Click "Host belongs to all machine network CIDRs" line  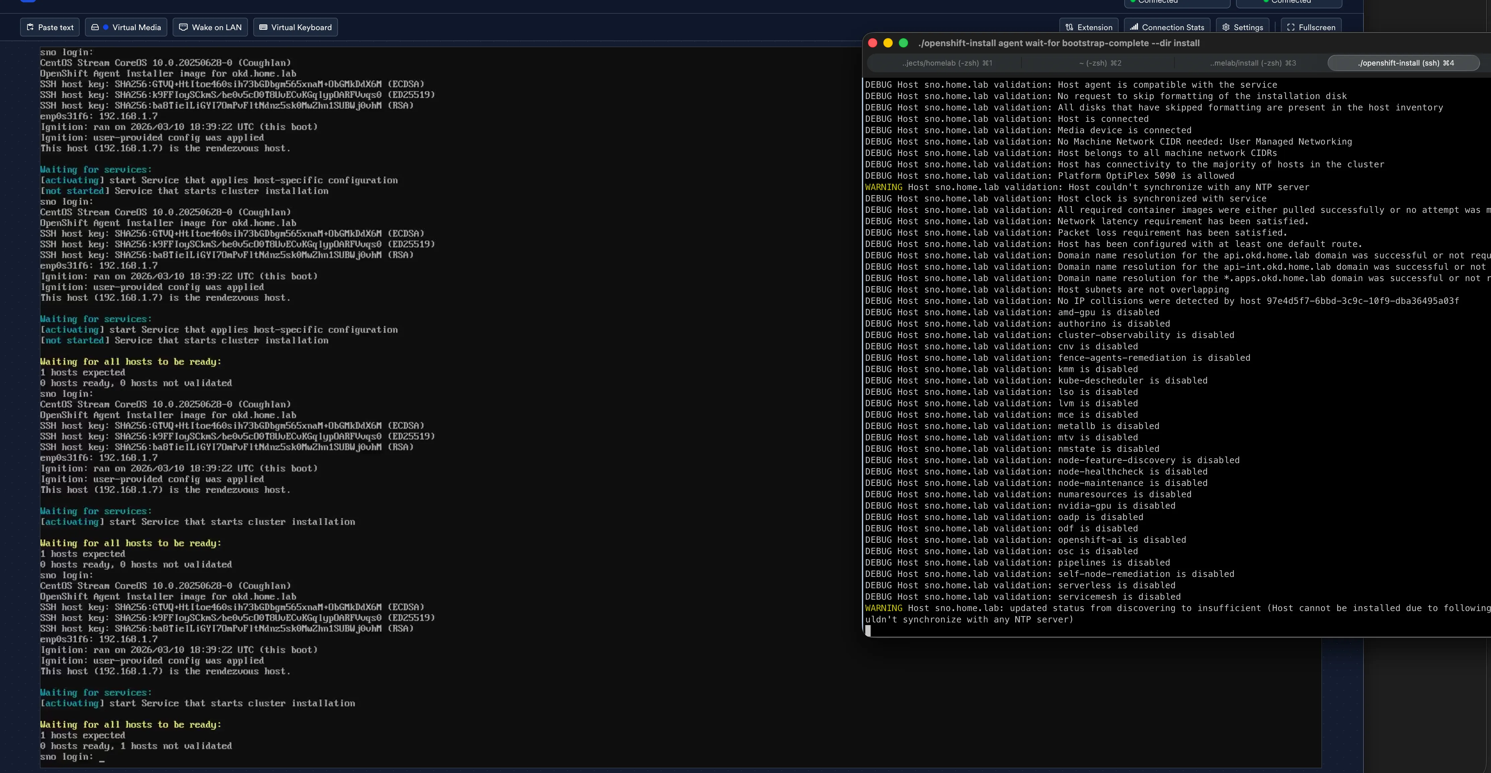click(x=1071, y=153)
